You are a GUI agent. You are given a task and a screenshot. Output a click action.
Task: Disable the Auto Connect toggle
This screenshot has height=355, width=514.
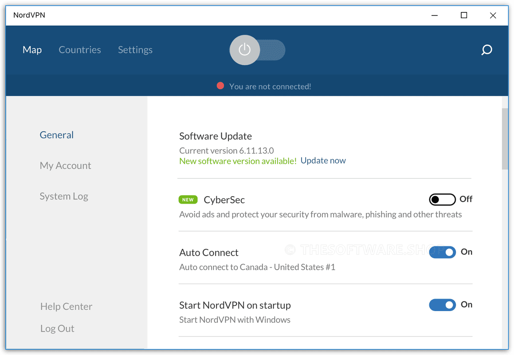click(x=442, y=252)
